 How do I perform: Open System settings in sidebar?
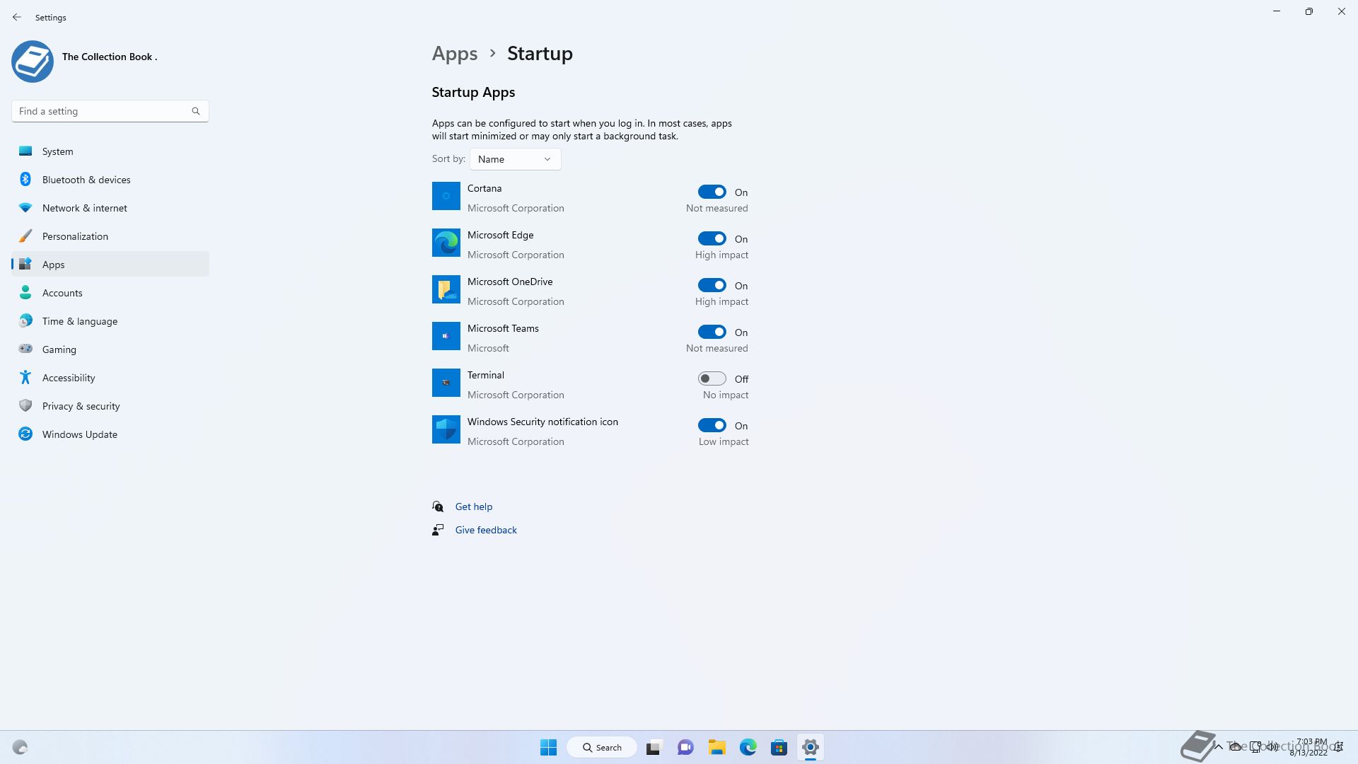pyautogui.click(x=110, y=151)
